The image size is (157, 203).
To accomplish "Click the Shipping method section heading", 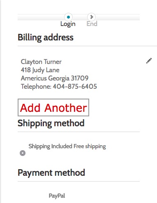I will point(51,123).
